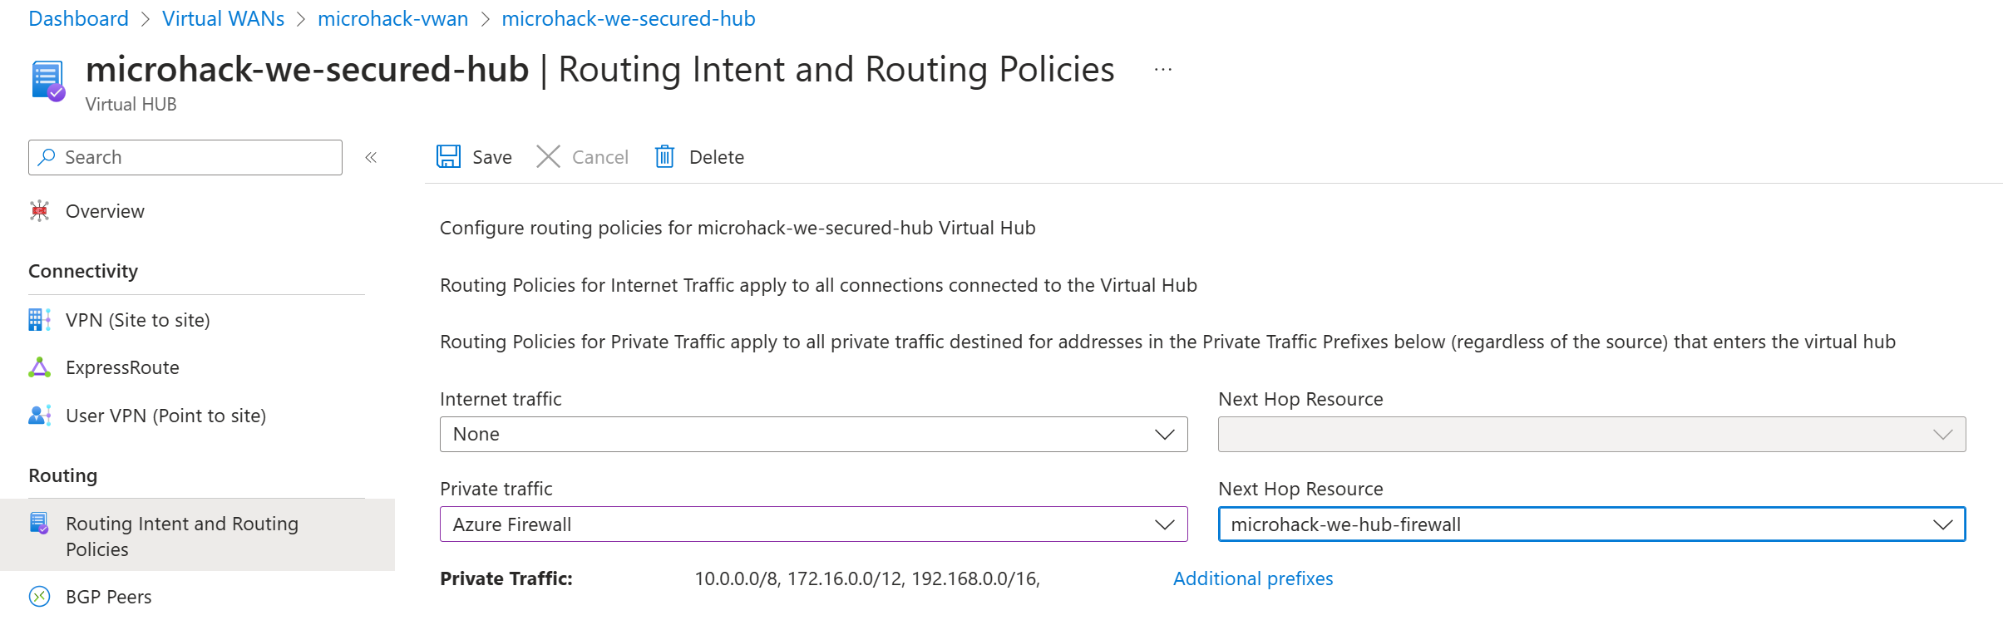Open Next Hop Resource dropdown microhack-we-hub-firewall
The height and width of the screenshot is (630, 2003).
click(1591, 524)
